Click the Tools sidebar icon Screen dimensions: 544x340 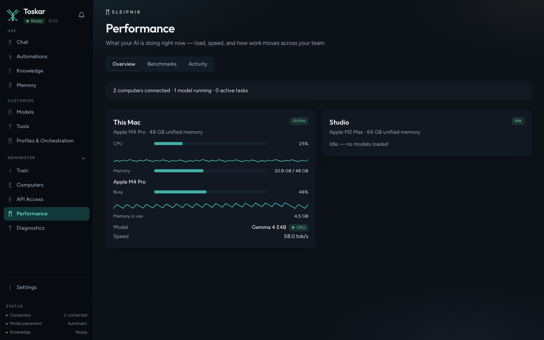pos(10,127)
